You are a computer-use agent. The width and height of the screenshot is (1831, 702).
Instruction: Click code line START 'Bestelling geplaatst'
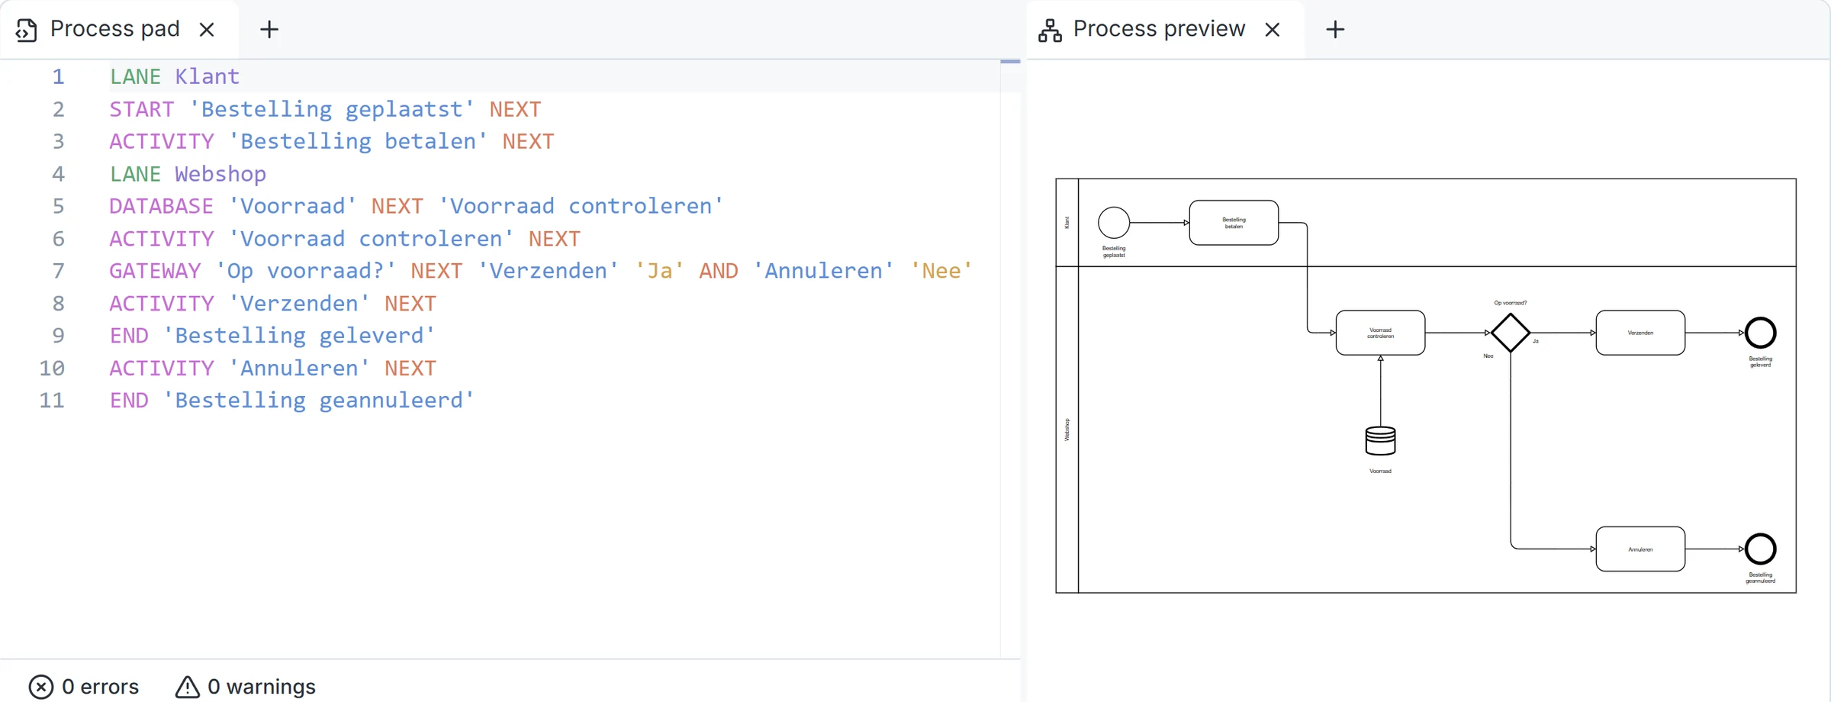click(x=325, y=109)
